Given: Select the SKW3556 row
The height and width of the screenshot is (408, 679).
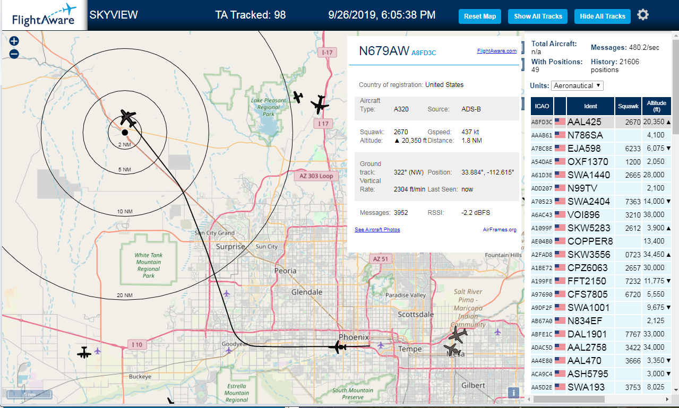Looking at the screenshot, I should (x=601, y=255).
